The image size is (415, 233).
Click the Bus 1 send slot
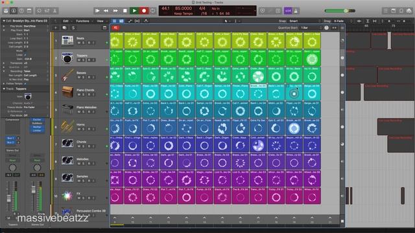click(10, 138)
